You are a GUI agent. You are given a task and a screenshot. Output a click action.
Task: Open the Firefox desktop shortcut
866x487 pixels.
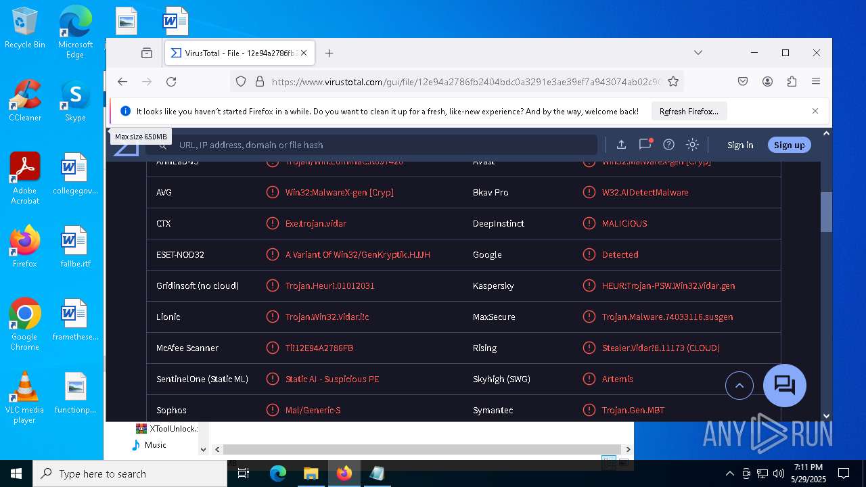tap(25, 247)
